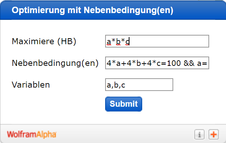Focus the Variablen input field

click(x=139, y=85)
